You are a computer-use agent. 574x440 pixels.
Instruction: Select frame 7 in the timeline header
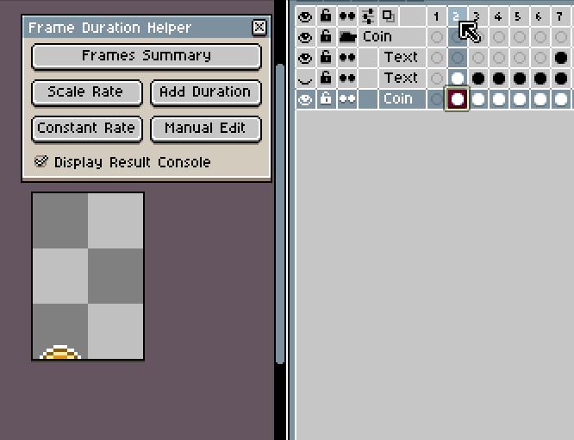pos(559,16)
